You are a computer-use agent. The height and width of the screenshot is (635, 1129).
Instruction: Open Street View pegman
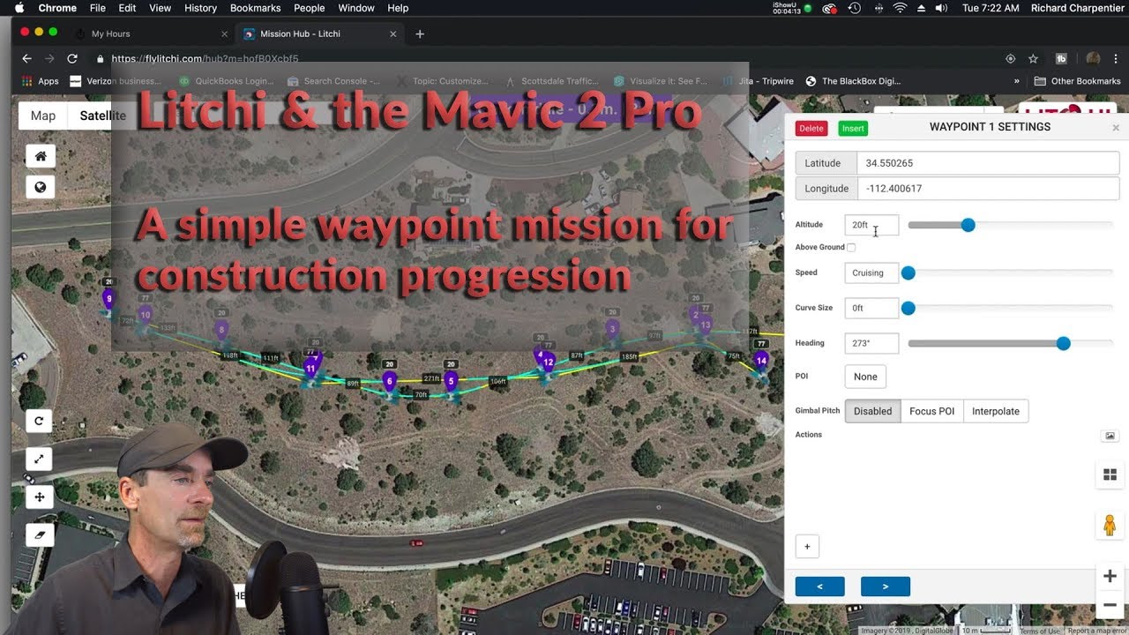point(1110,525)
